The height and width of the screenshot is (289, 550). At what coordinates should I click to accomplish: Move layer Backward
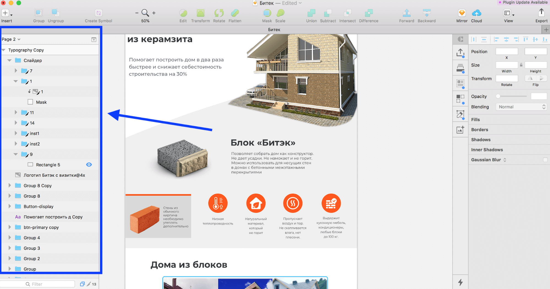tap(426, 13)
